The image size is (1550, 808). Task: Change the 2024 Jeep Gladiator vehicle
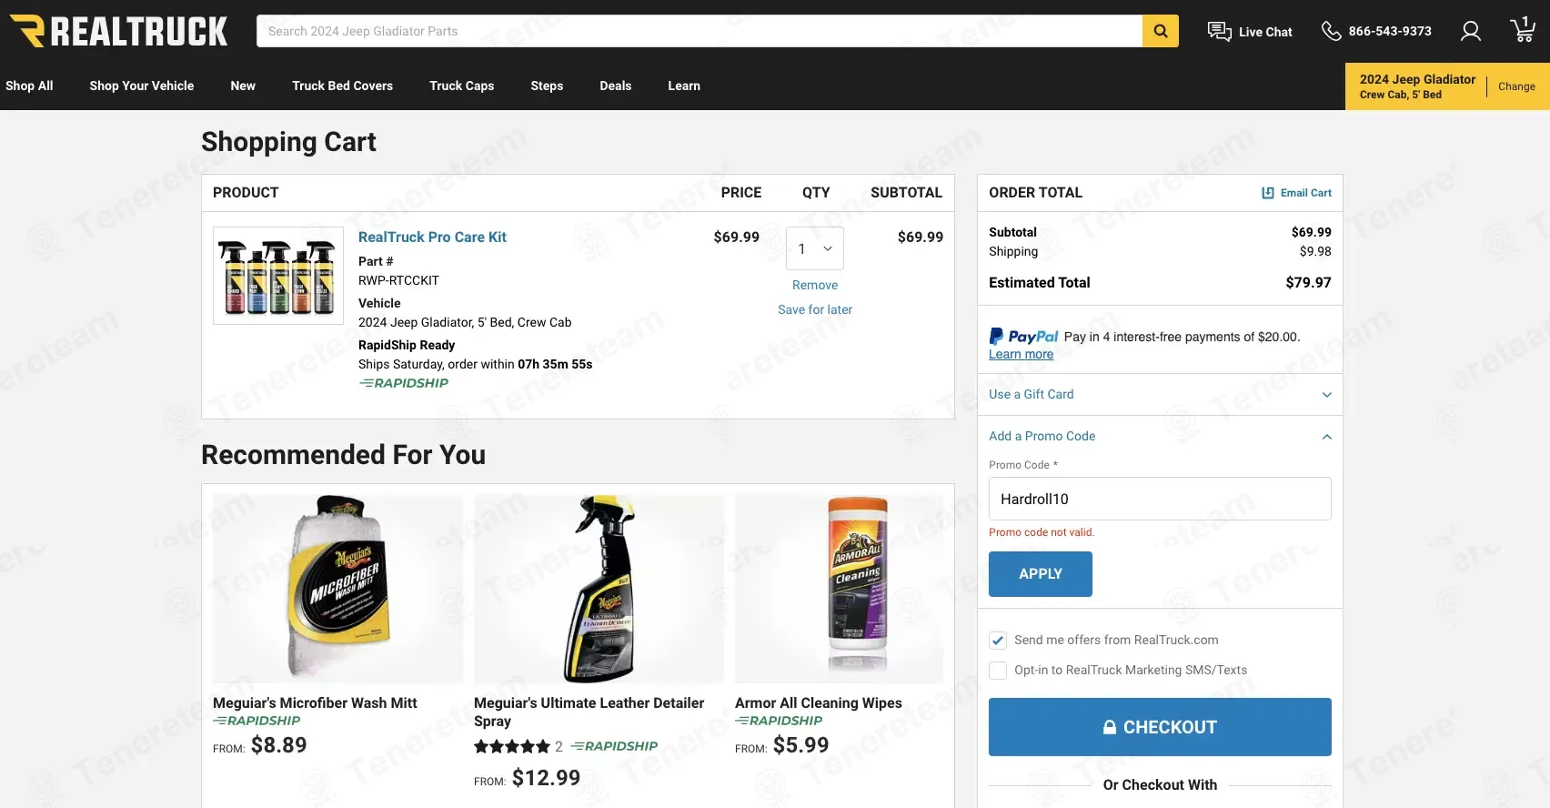coord(1516,86)
